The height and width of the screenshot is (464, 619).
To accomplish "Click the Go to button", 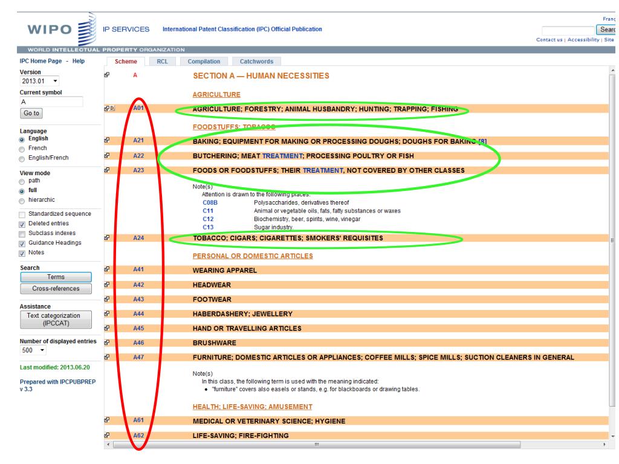I will 31,113.
